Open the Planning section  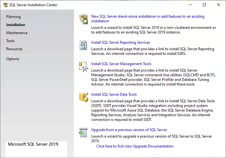tap(13, 17)
